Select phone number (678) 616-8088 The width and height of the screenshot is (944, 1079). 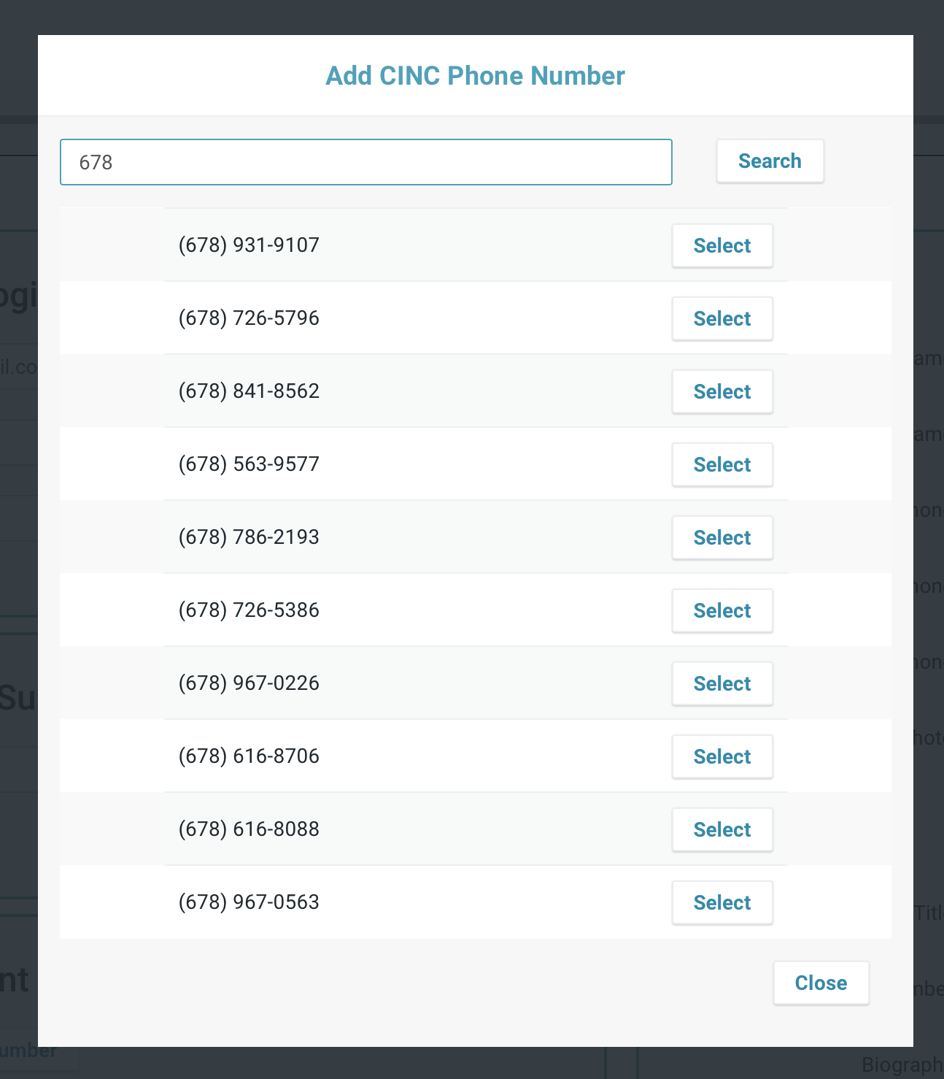coord(721,829)
